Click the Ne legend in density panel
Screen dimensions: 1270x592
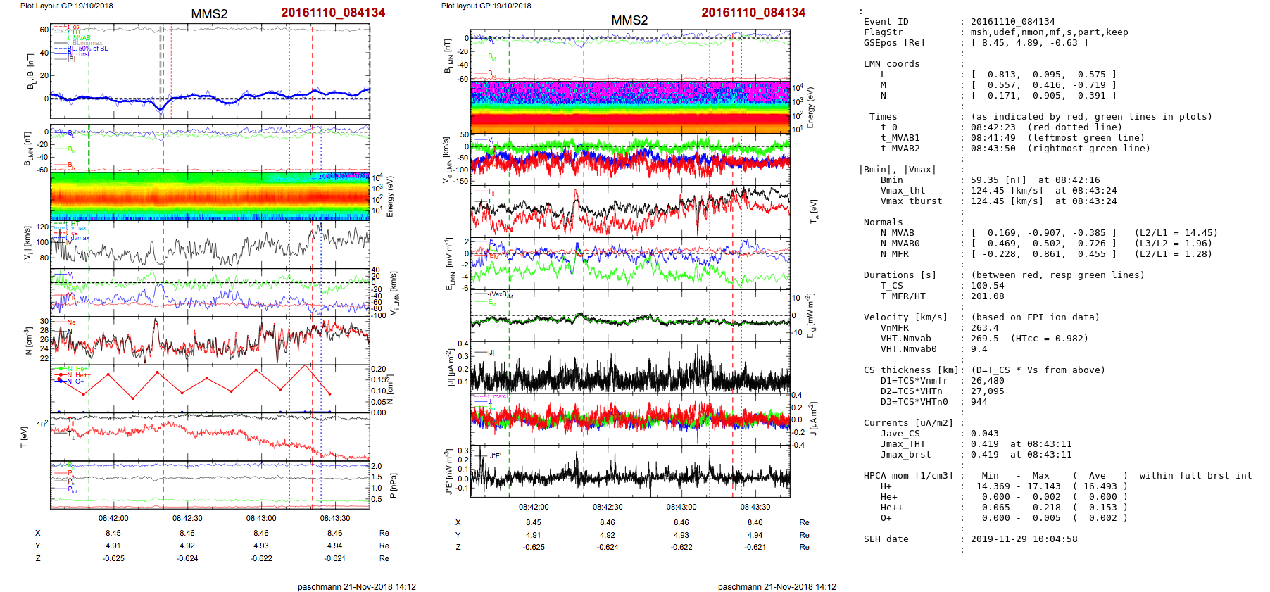[71, 322]
